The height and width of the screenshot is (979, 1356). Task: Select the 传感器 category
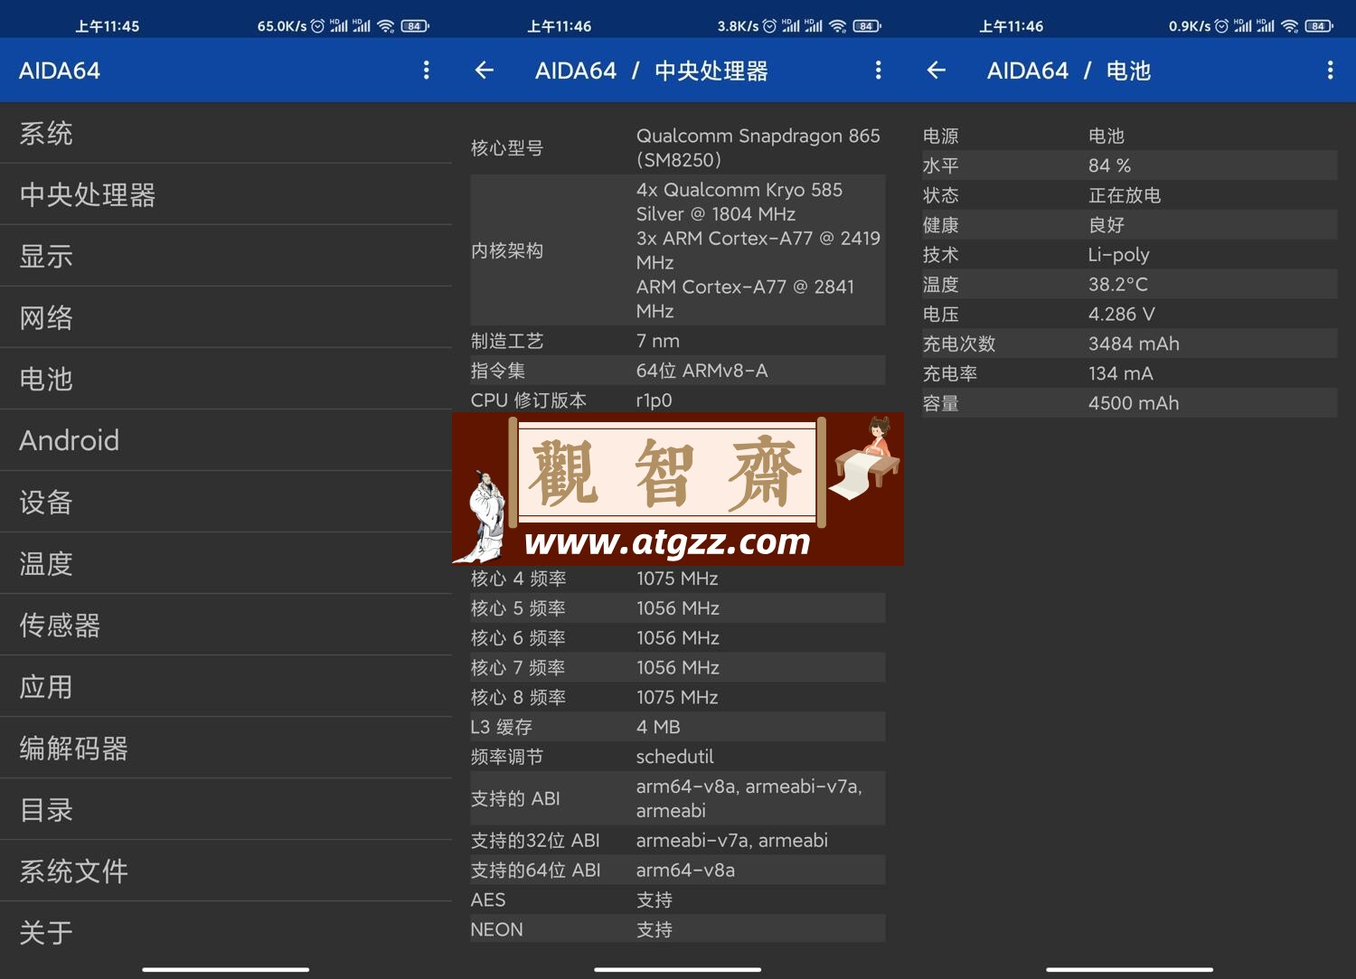tap(226, 626)
